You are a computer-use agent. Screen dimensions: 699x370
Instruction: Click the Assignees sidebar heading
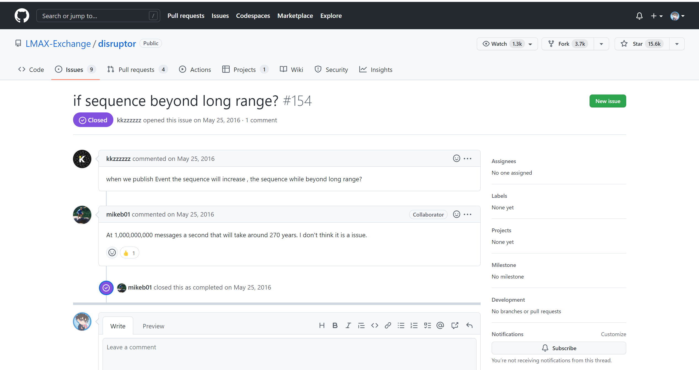[504, 161]
